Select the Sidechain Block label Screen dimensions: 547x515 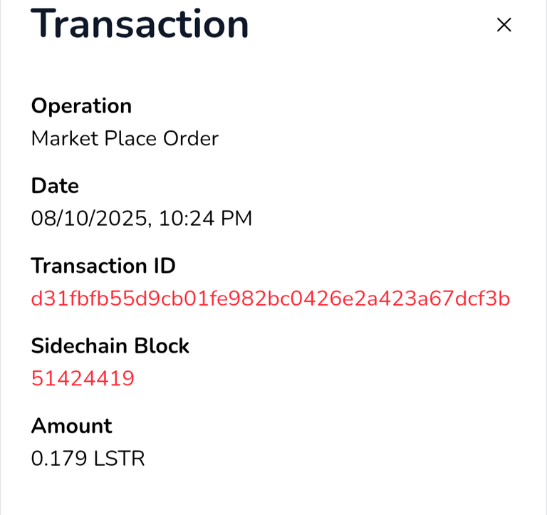(110, 346)
